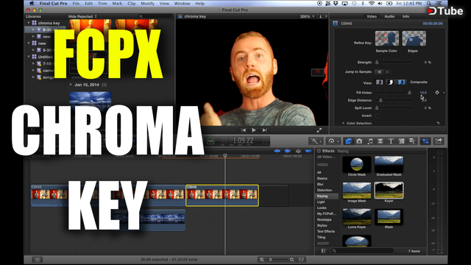This screenshot has height=265, width=471.
Task: Toggle timeline snapping button
Action: 308,151
